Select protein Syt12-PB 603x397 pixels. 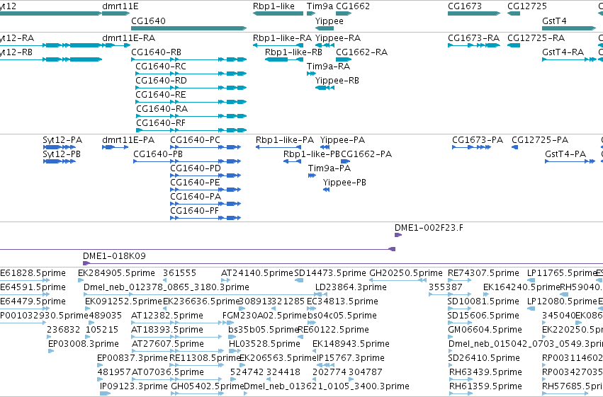click(x=62, y=155)
